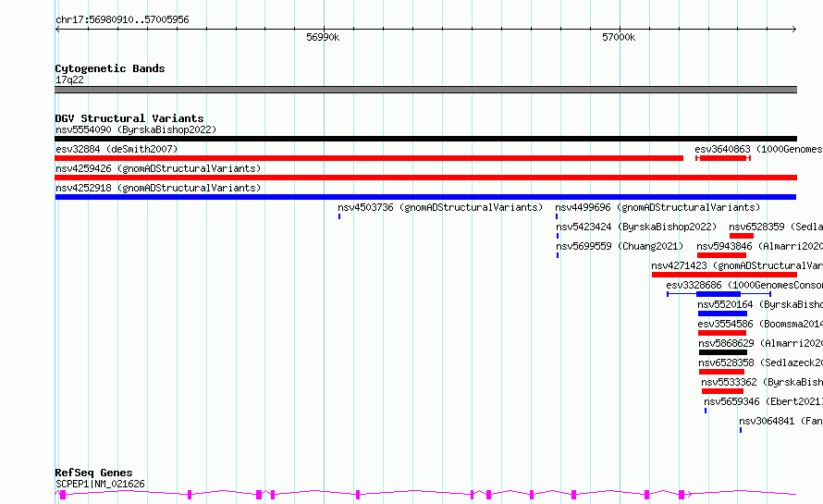Click the nsv5533362 red variant bar
Screen dimensions: 823x504
coord(723,391)
